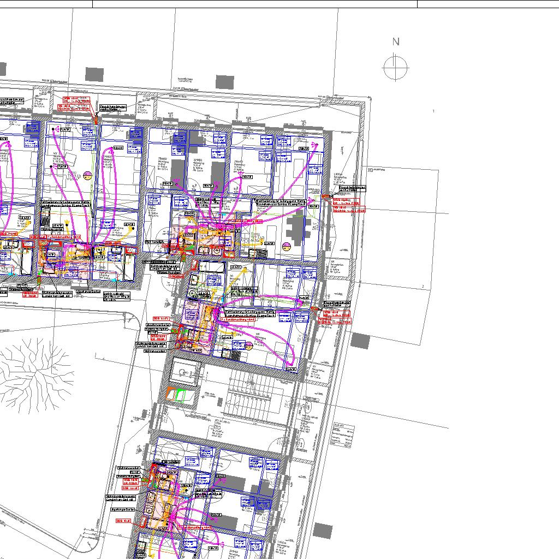This screenshot has height=559, width=559.
Task: Select pink-yellow round symbol in far-left apartment
Action: pos(87,175)
